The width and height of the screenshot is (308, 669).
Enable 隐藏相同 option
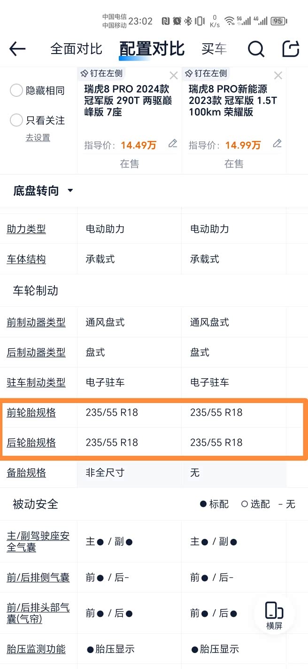pyautogui.click(x=16, y=91)
